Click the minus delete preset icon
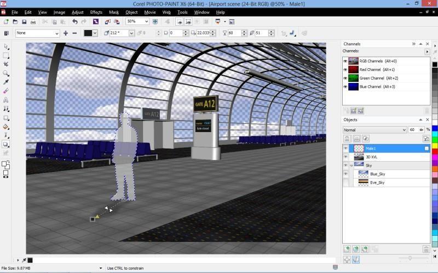The width and height of the screenshot is (438, 273). coord(74,33)
